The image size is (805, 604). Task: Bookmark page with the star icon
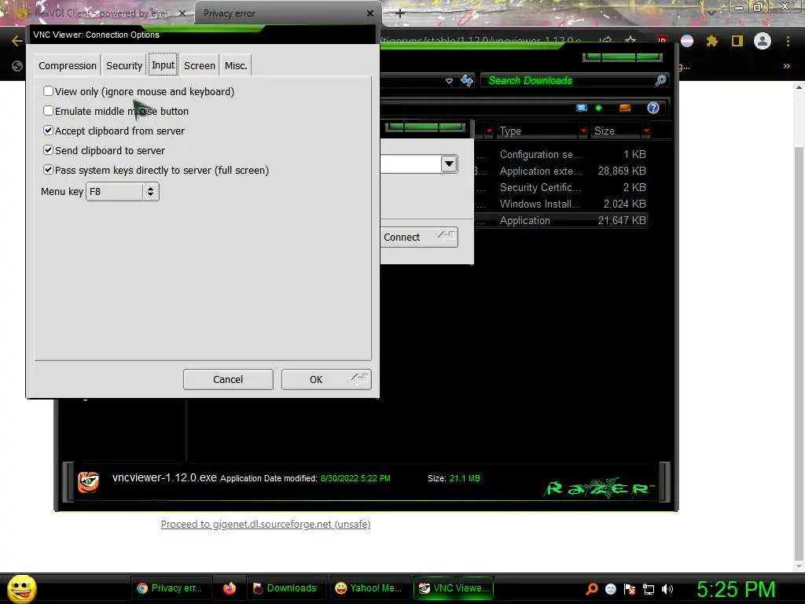pos(630,40)
